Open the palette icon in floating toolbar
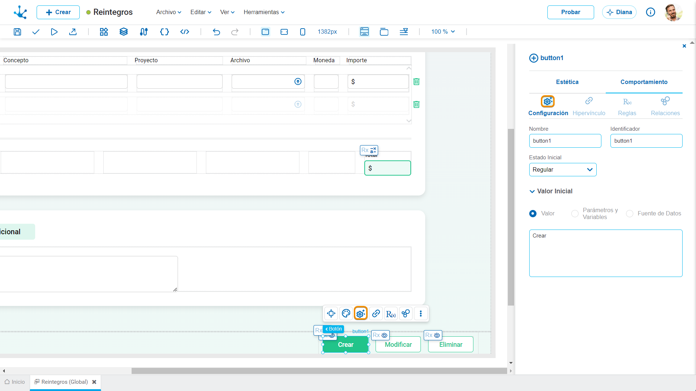This screenshot has height=391, width=696. (x=346, y=314)
